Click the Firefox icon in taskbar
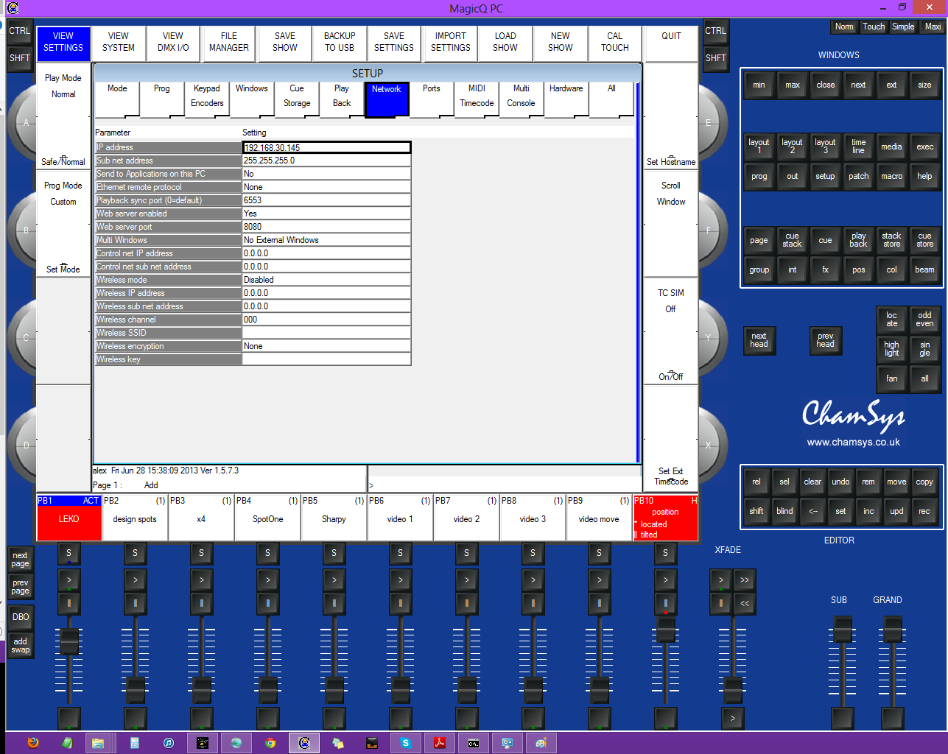 [x=33, y=742]
